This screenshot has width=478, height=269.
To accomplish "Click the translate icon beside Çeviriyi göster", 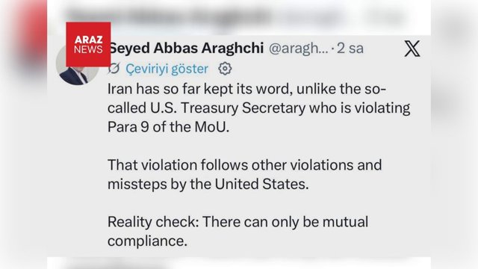I will [x=114, y=69].
